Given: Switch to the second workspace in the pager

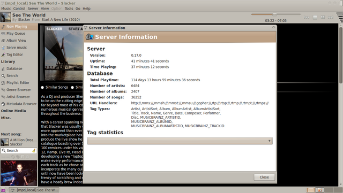Looking at the screenshot, I should 319,190.
